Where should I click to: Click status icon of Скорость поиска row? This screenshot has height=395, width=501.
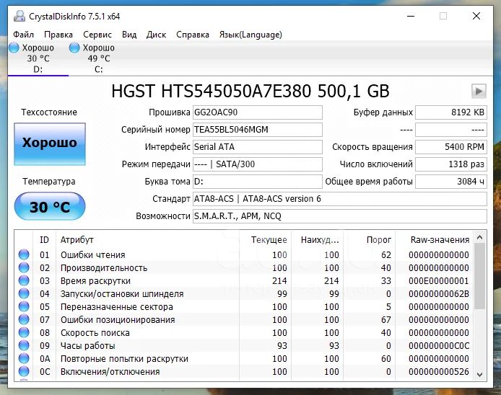point(24,332)
